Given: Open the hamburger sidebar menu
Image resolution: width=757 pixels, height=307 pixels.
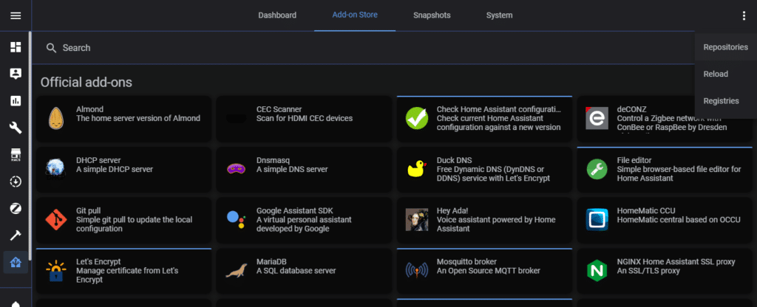Looking at the screenshot, I should tap(16, 15).
